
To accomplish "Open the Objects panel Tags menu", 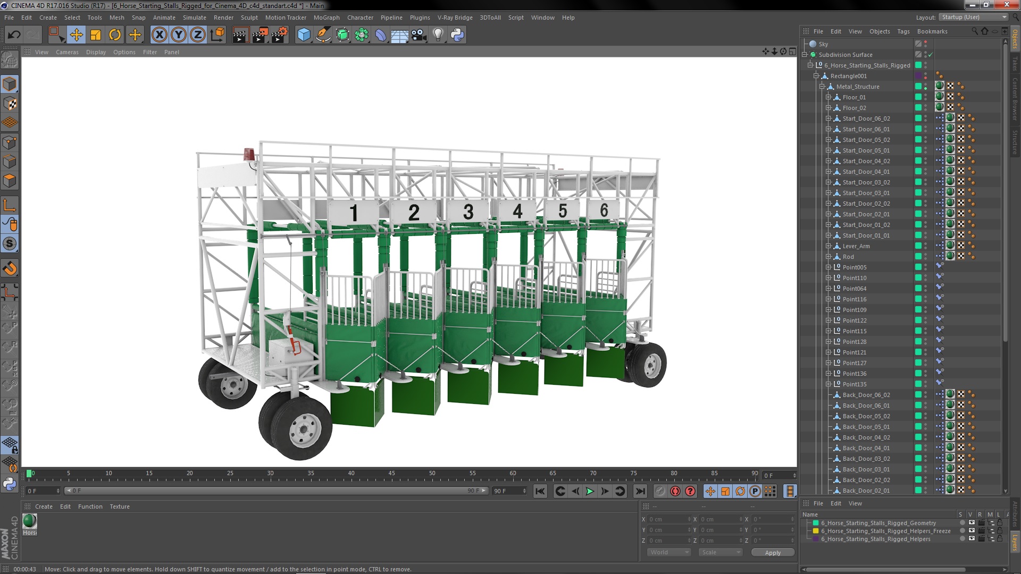I will click(x=903, y=31).
